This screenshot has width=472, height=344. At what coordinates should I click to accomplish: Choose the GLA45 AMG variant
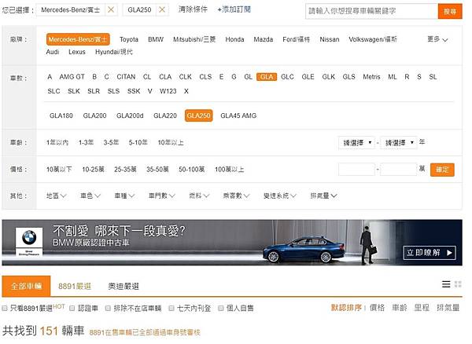(238, 115)
